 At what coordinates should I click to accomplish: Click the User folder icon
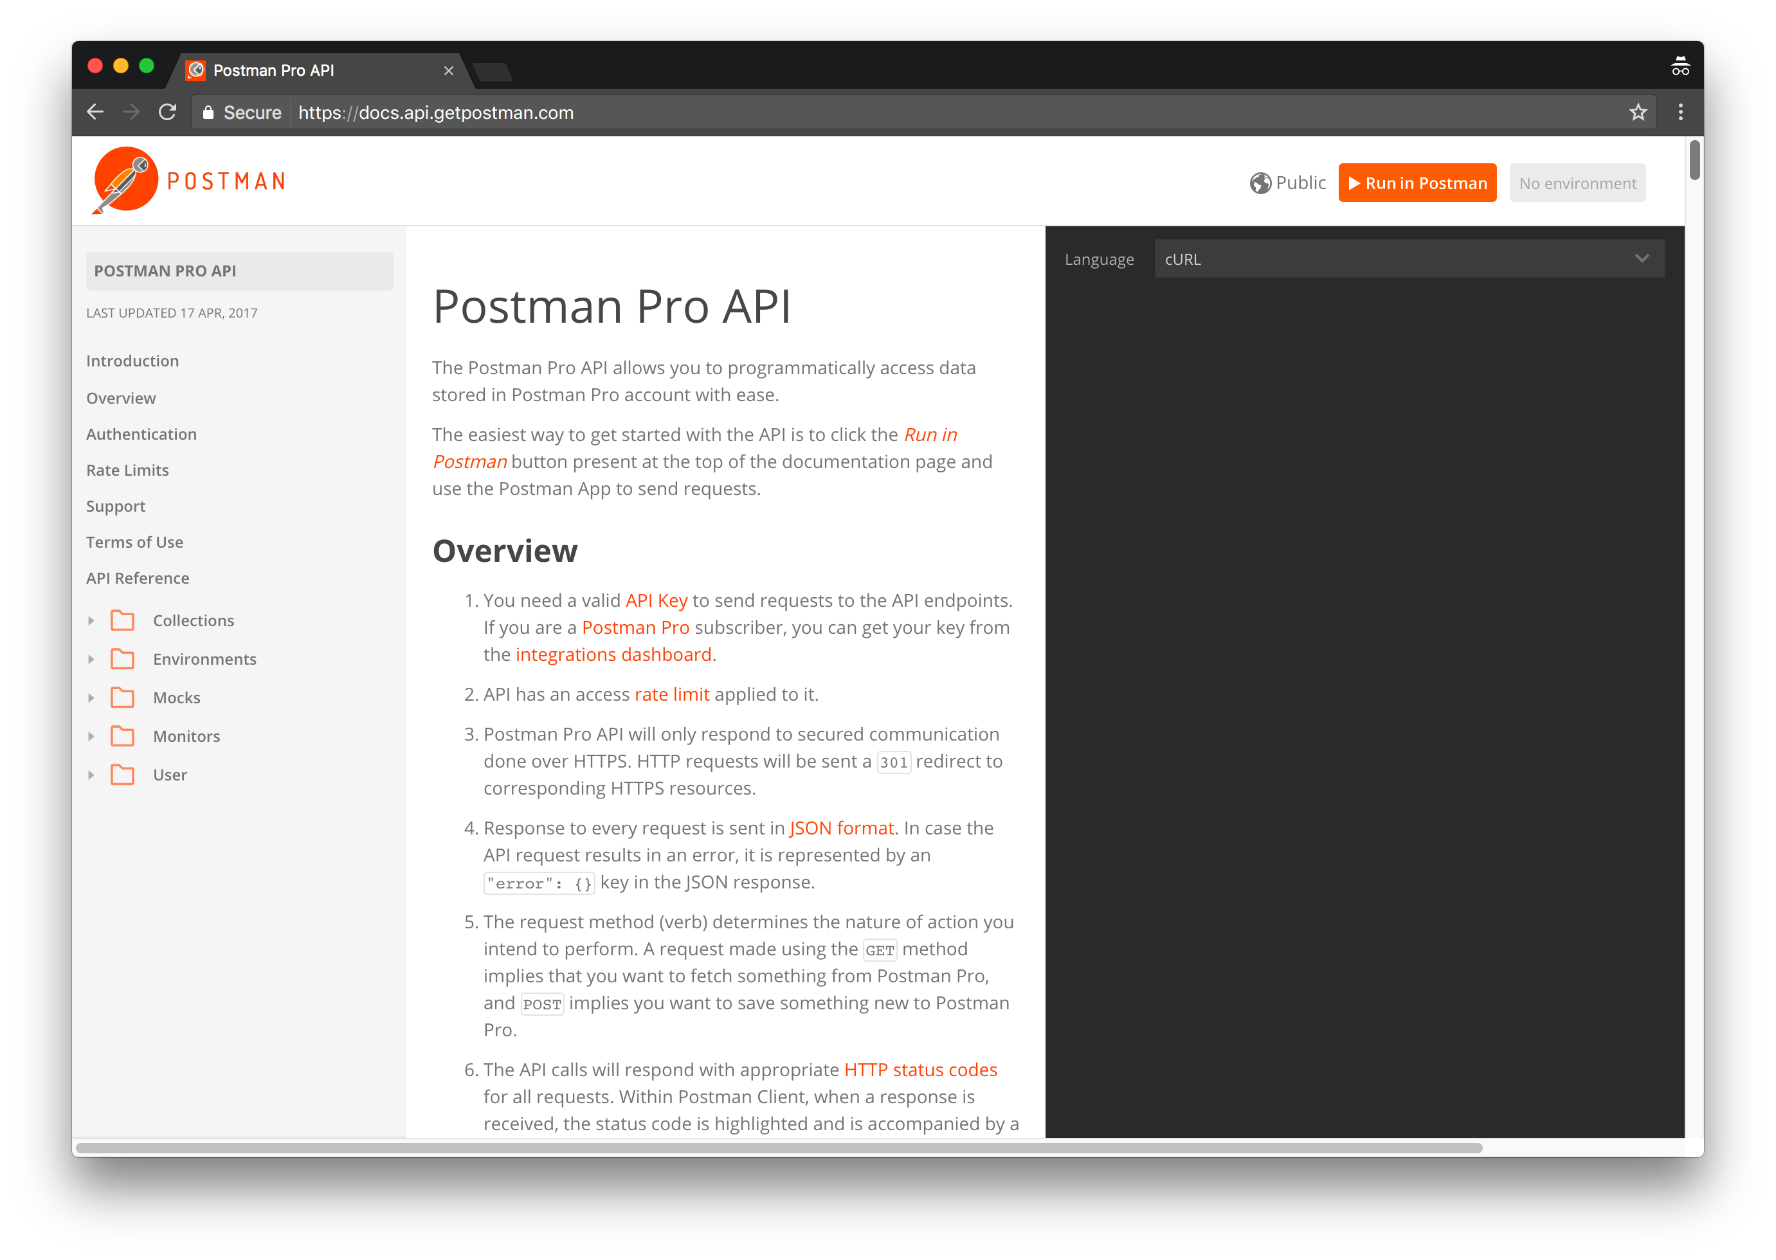click(123, 774)
